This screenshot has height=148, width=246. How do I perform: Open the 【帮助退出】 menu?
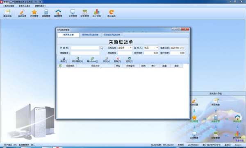(40, 6)
